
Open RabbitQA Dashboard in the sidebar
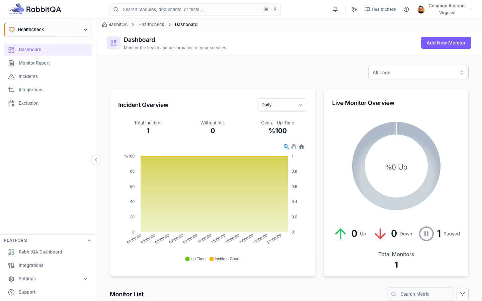(48, 252)
